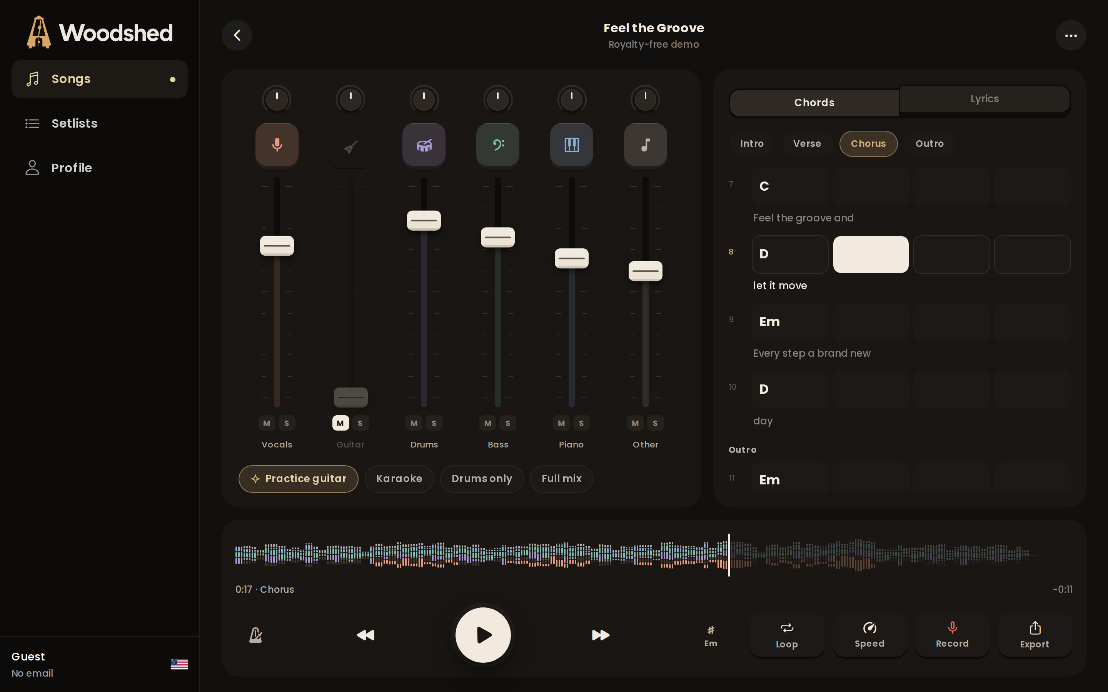Apply the Full mix preset
1108x692 pixels.
(x=561, y=479)
